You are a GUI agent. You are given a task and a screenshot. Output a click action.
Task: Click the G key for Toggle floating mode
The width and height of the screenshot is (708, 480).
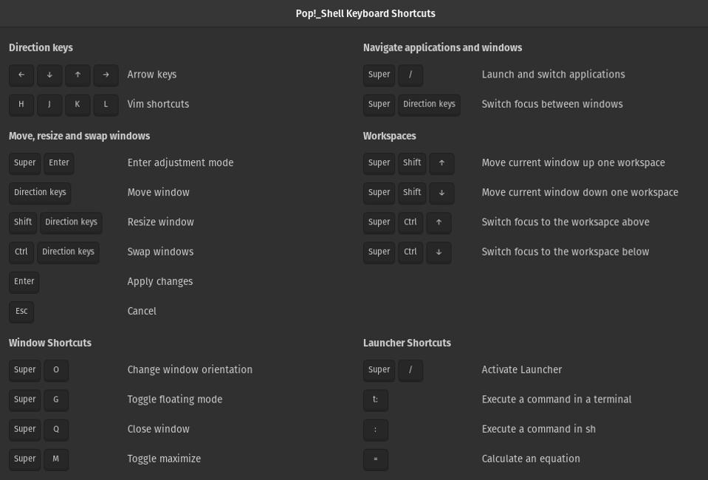56,400
